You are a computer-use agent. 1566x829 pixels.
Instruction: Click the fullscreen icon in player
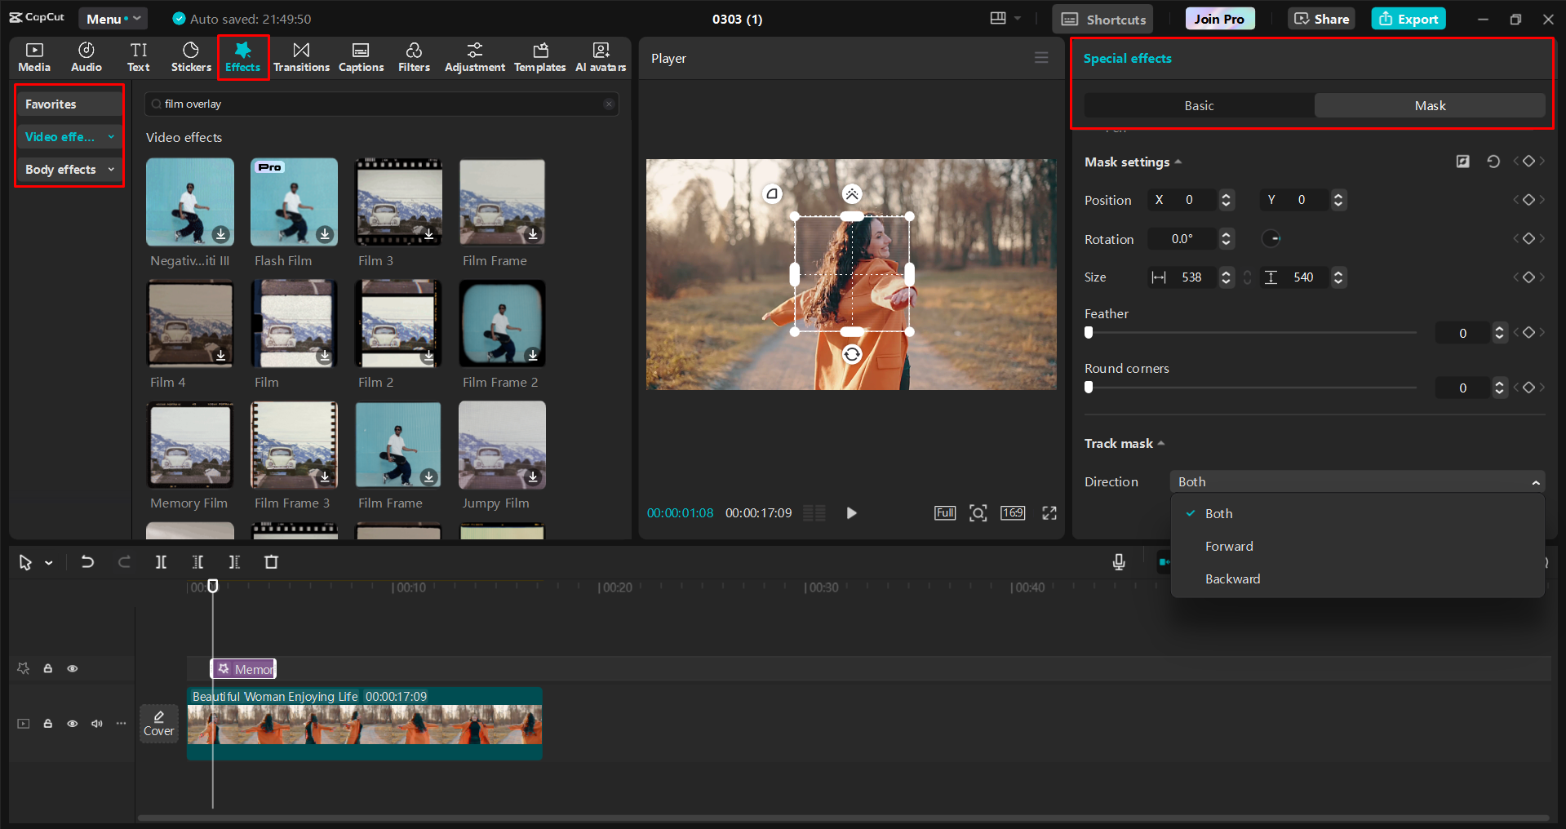pyautogui.click(x=1049, y=513)
